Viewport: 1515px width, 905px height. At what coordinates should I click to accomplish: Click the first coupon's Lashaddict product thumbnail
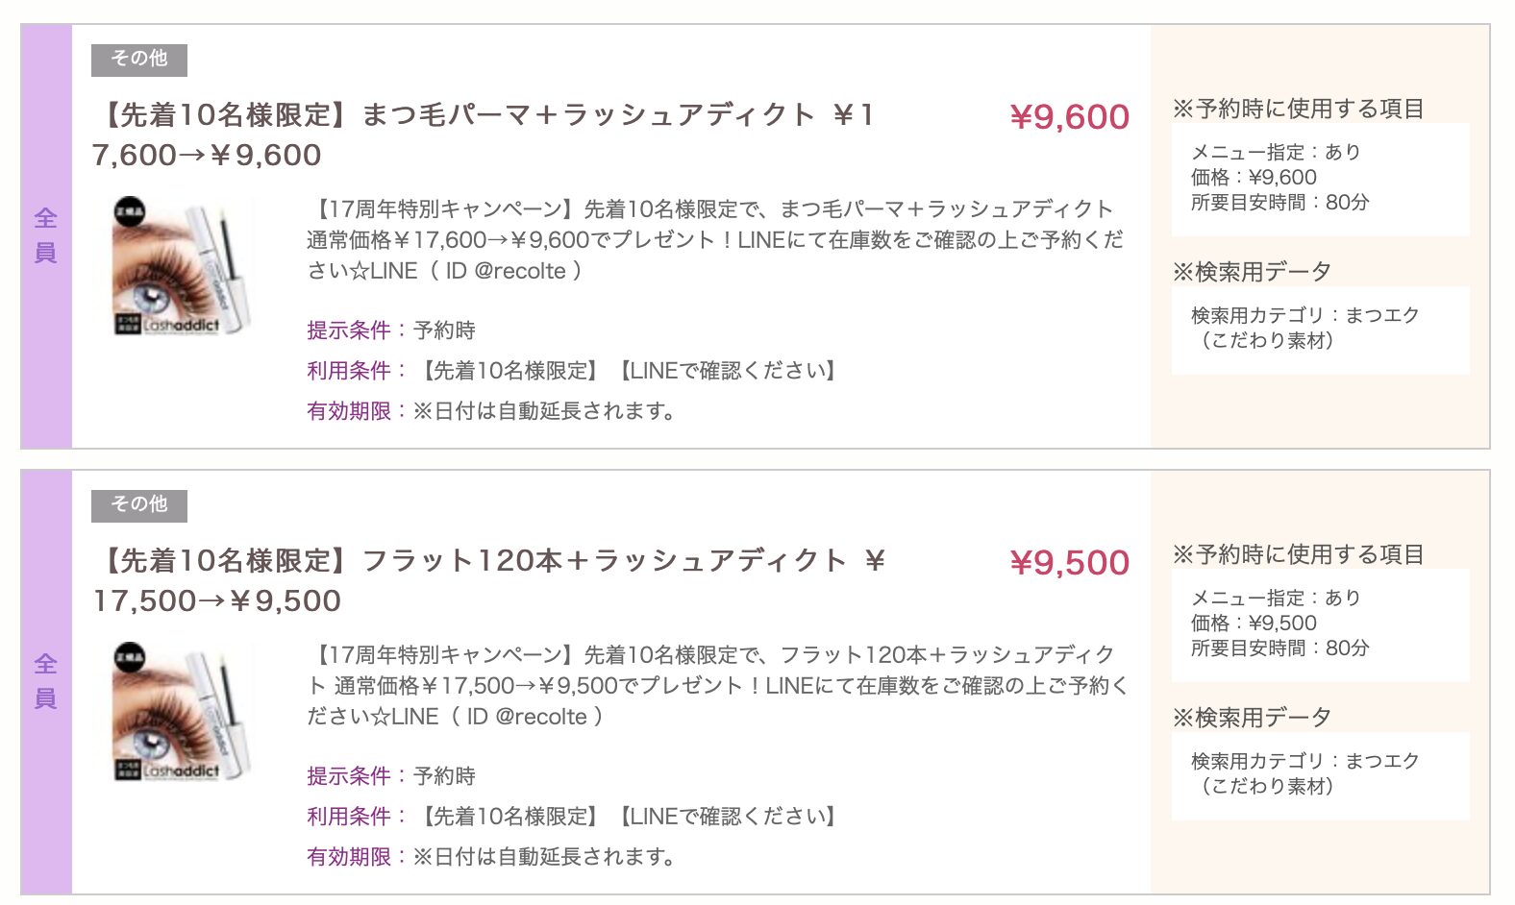(184, 267)
